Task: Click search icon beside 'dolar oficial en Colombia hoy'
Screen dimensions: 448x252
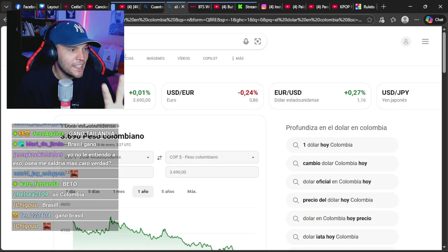Action: coord(296,182)
